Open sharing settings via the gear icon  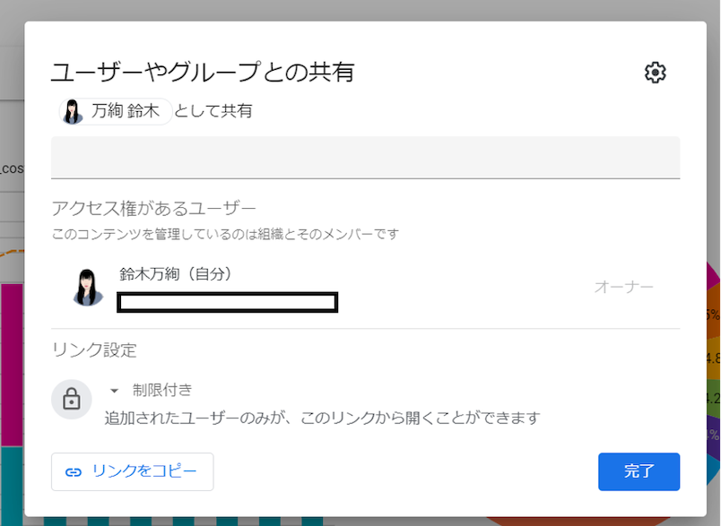point(655,73)
